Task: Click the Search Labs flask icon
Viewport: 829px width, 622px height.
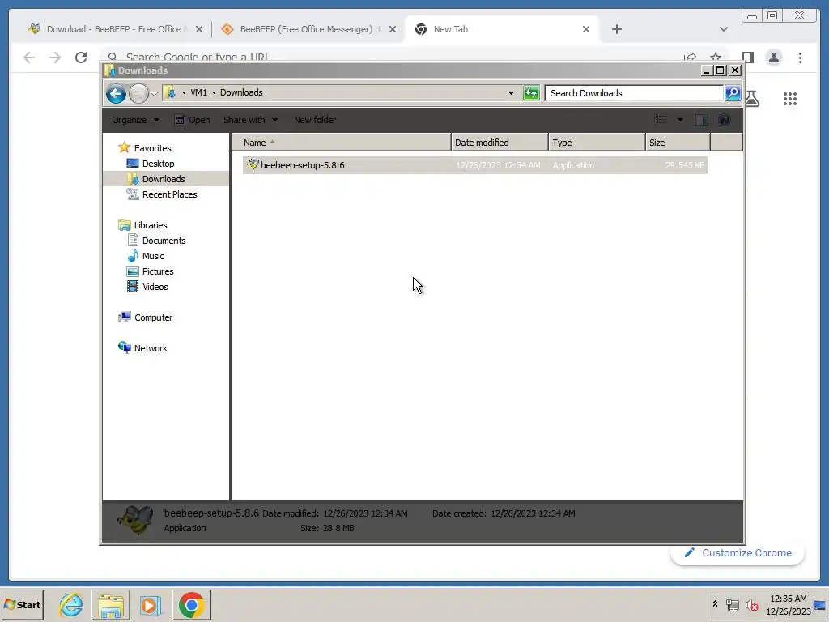Action: (752, 98)
